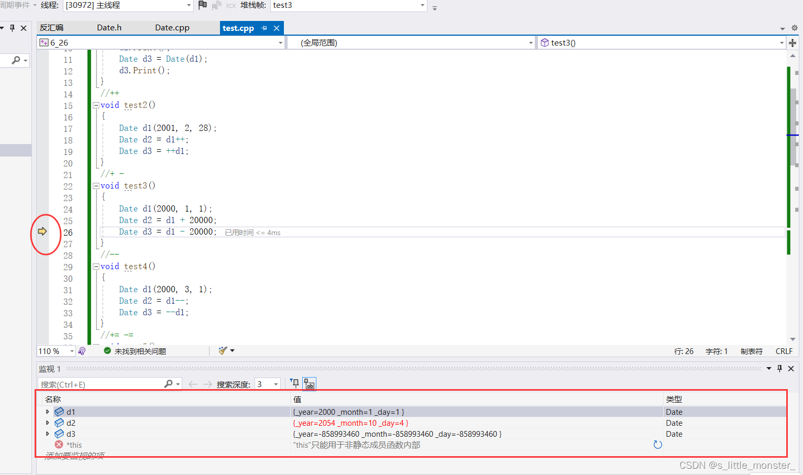Click the refresh icon on *this row
Viewport: 803px width, 475px height.
click(658, 445)
